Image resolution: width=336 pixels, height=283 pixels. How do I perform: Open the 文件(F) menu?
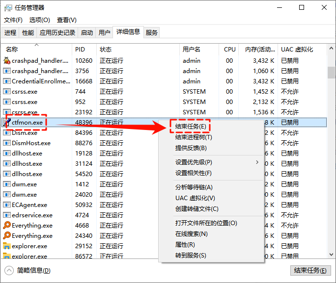pyautogui.click(x=13, y=20)
